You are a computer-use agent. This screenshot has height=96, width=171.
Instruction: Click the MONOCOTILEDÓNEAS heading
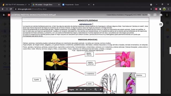88,21
